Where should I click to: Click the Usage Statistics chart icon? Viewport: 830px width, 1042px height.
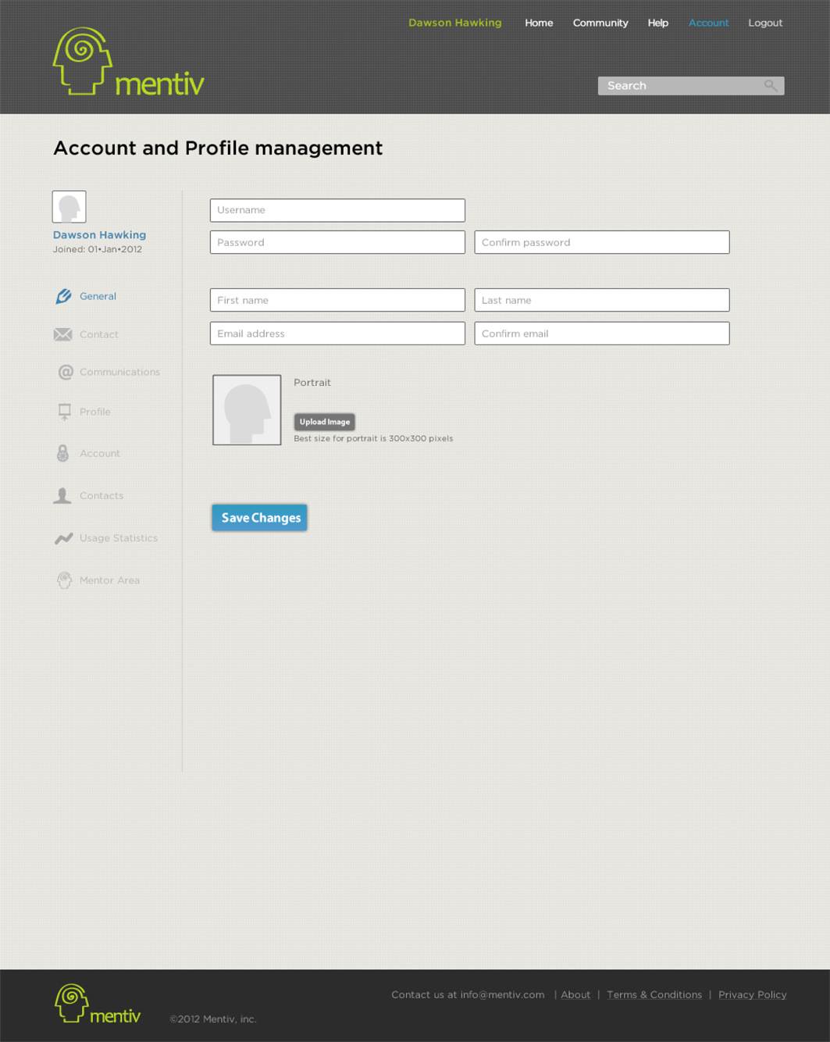point(64,538)
